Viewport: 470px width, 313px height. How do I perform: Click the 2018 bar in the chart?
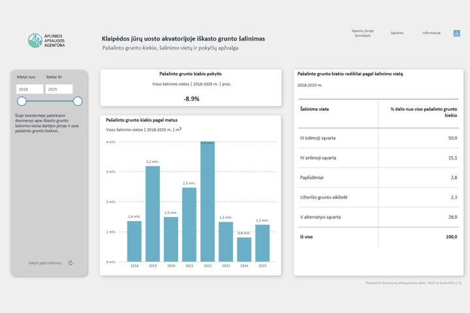click(134, 241)
